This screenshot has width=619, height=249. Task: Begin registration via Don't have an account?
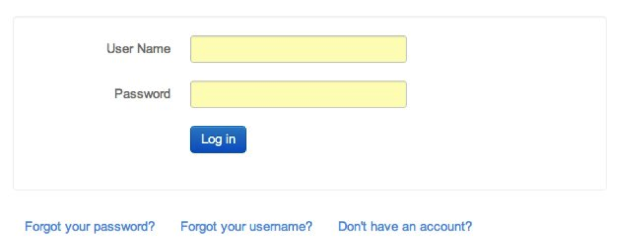405,227
